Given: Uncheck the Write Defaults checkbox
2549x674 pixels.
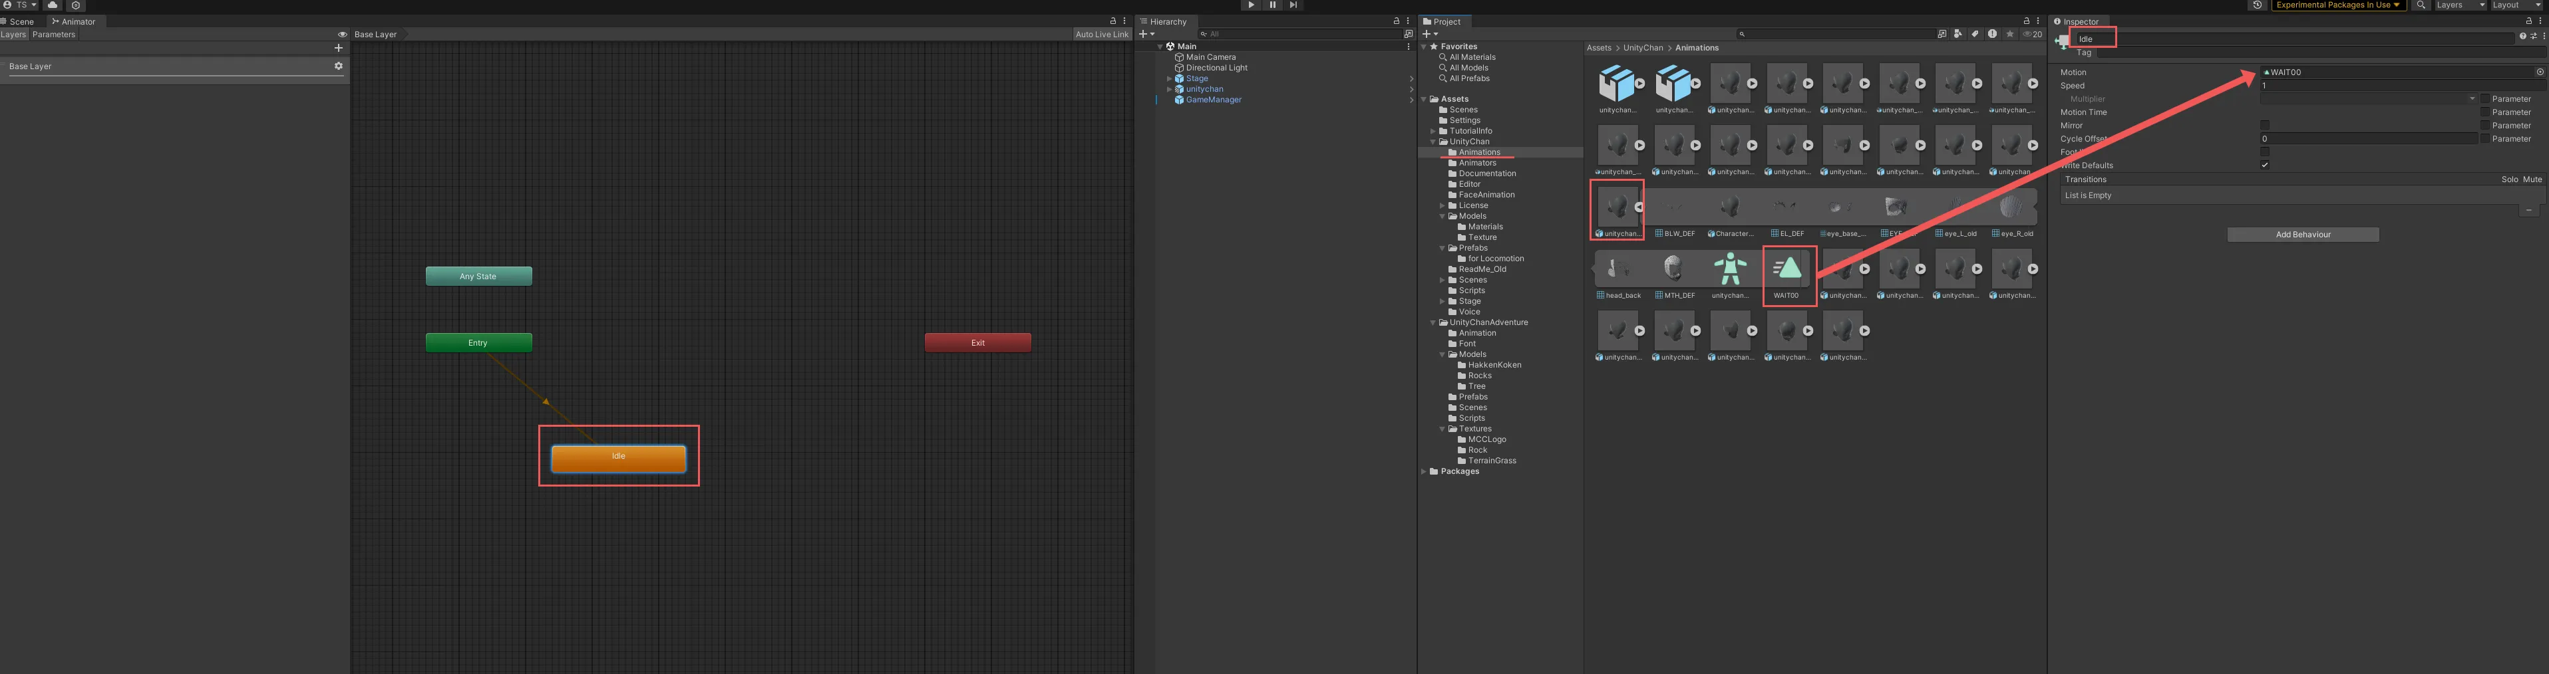Looking at the screenshot, I should coord(2264,165).
